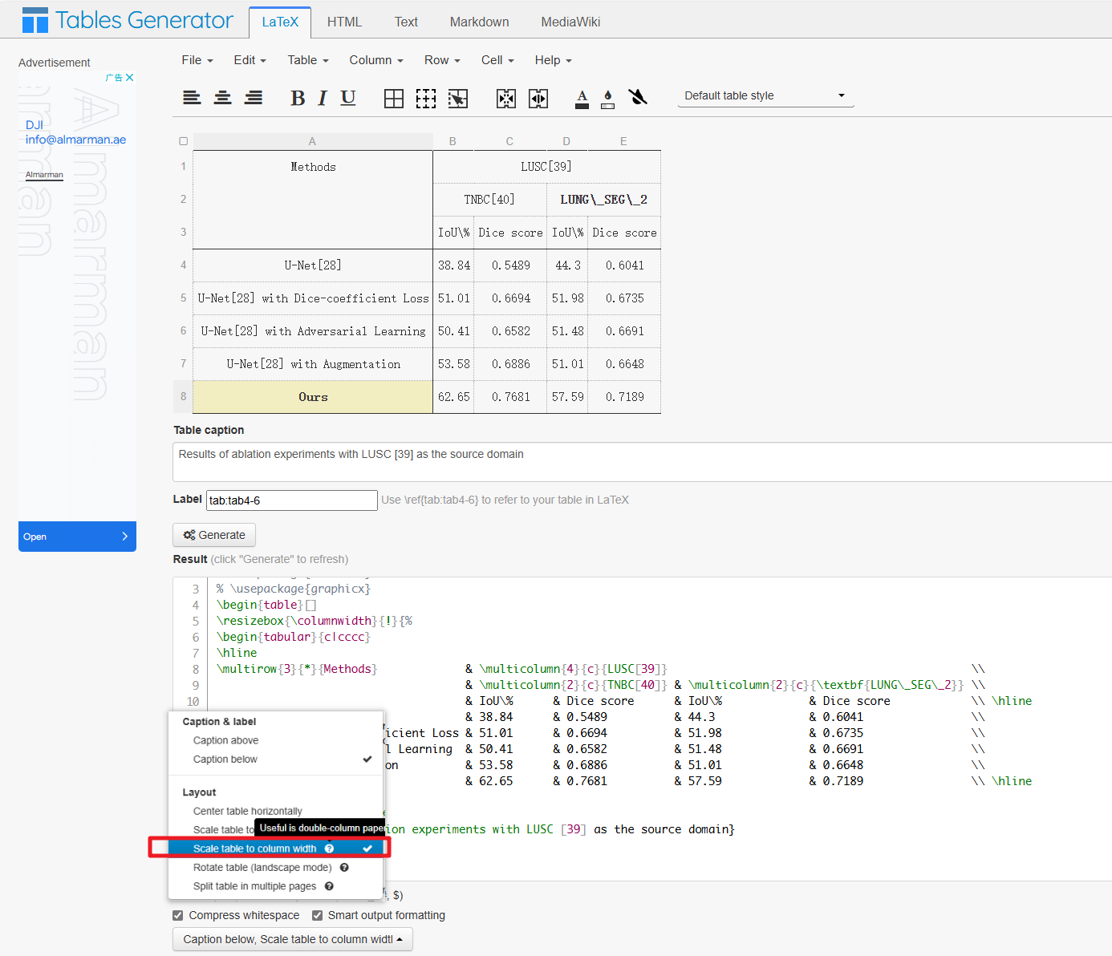Switch to the Text tab

[406, 22]
